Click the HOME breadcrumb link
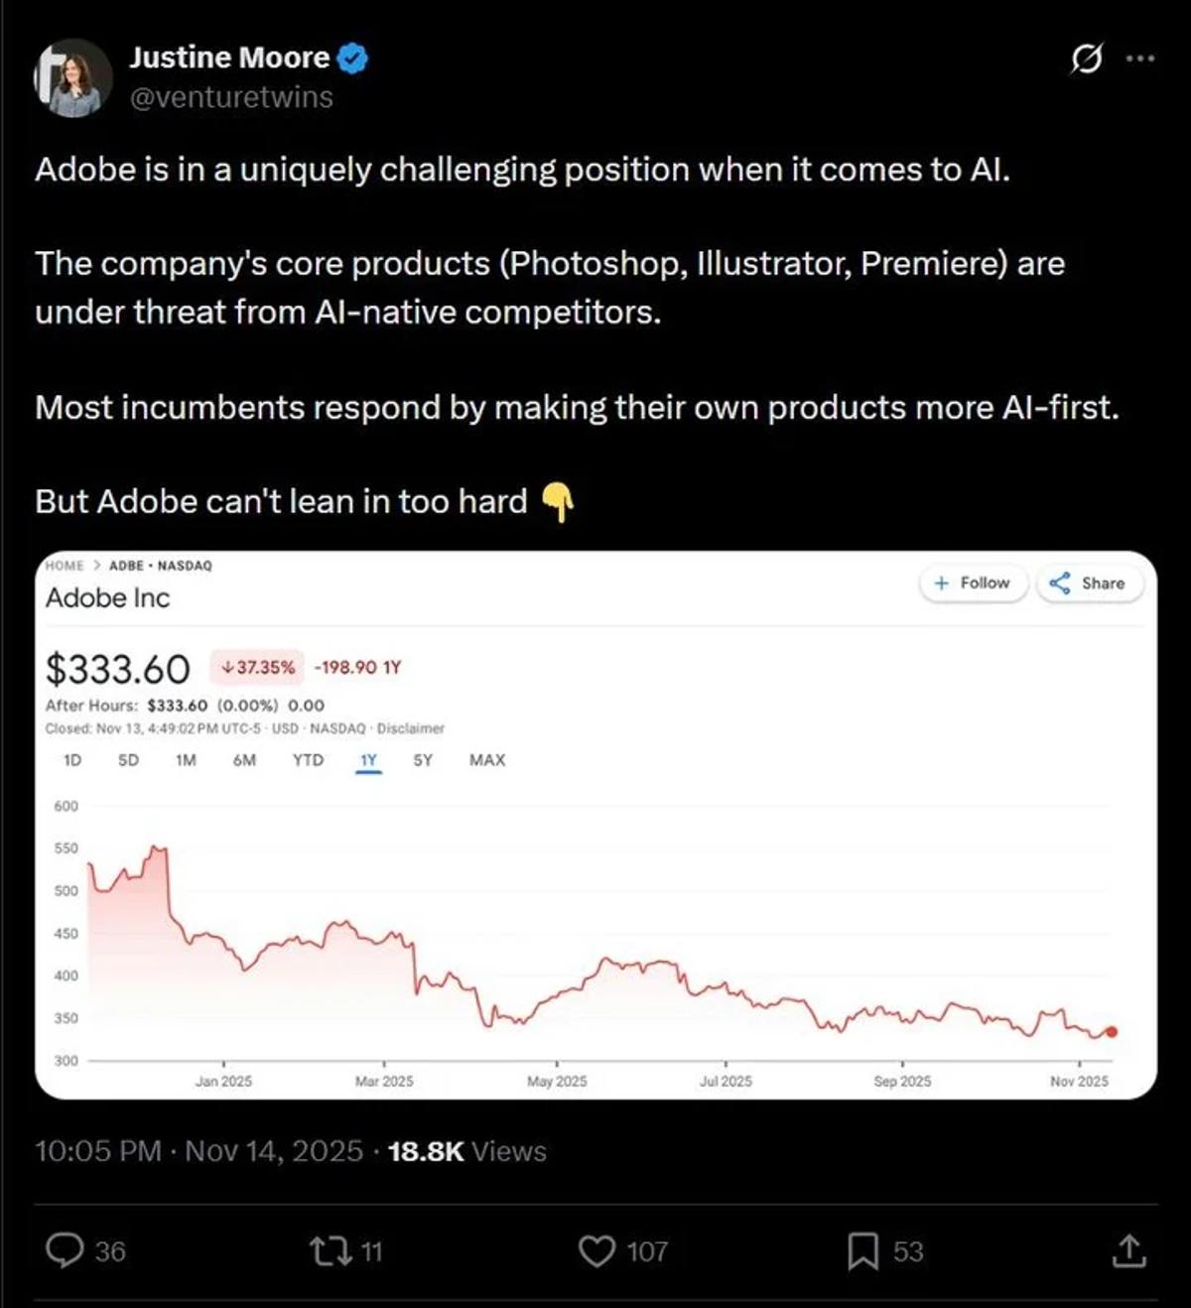The image size is (1191, 1308). (x=66, y=566)
